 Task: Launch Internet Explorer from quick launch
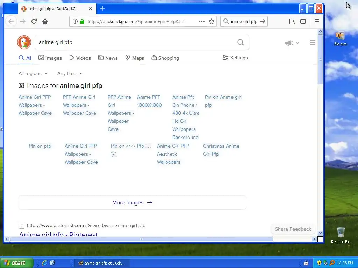pos(44,263)
